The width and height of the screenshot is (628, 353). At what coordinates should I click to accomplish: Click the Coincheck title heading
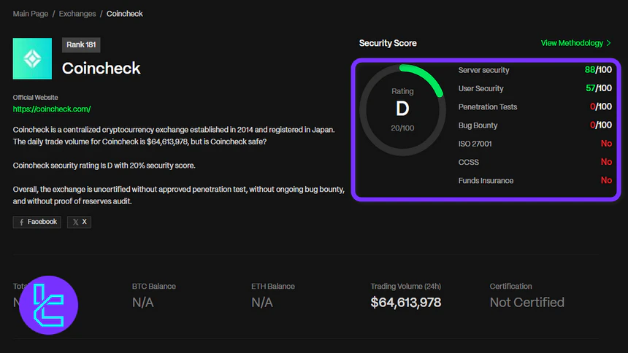pos(101,68)
